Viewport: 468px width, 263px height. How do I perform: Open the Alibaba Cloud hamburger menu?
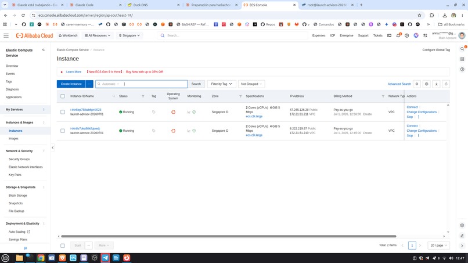click(x=6, y=35)
